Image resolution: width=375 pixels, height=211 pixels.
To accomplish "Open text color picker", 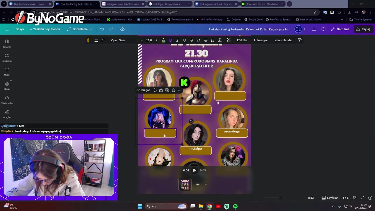I will pyautogui.click(x=163, y=40).
